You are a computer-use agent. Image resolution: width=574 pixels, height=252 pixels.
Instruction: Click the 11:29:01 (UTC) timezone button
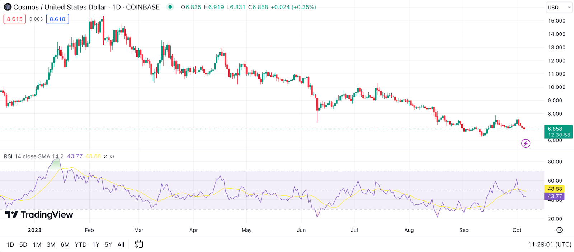click(550, 244)
